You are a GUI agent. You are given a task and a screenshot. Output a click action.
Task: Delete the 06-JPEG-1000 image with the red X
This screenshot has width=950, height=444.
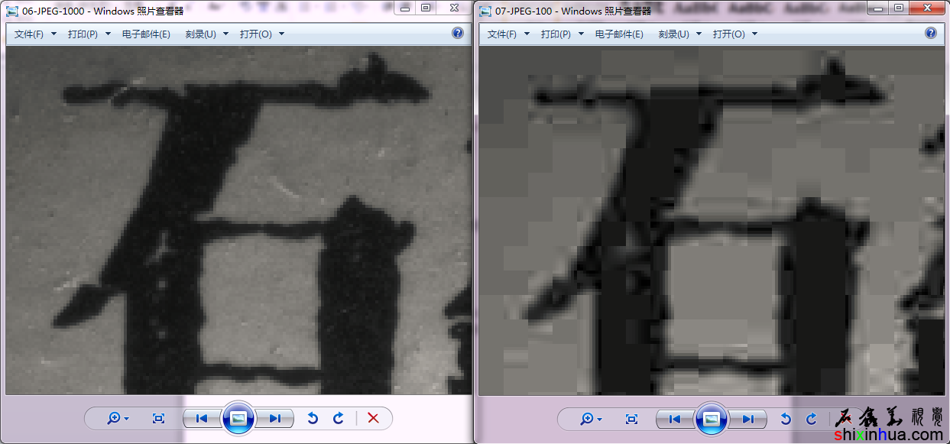pyautogui.click(x=373, y=418)
